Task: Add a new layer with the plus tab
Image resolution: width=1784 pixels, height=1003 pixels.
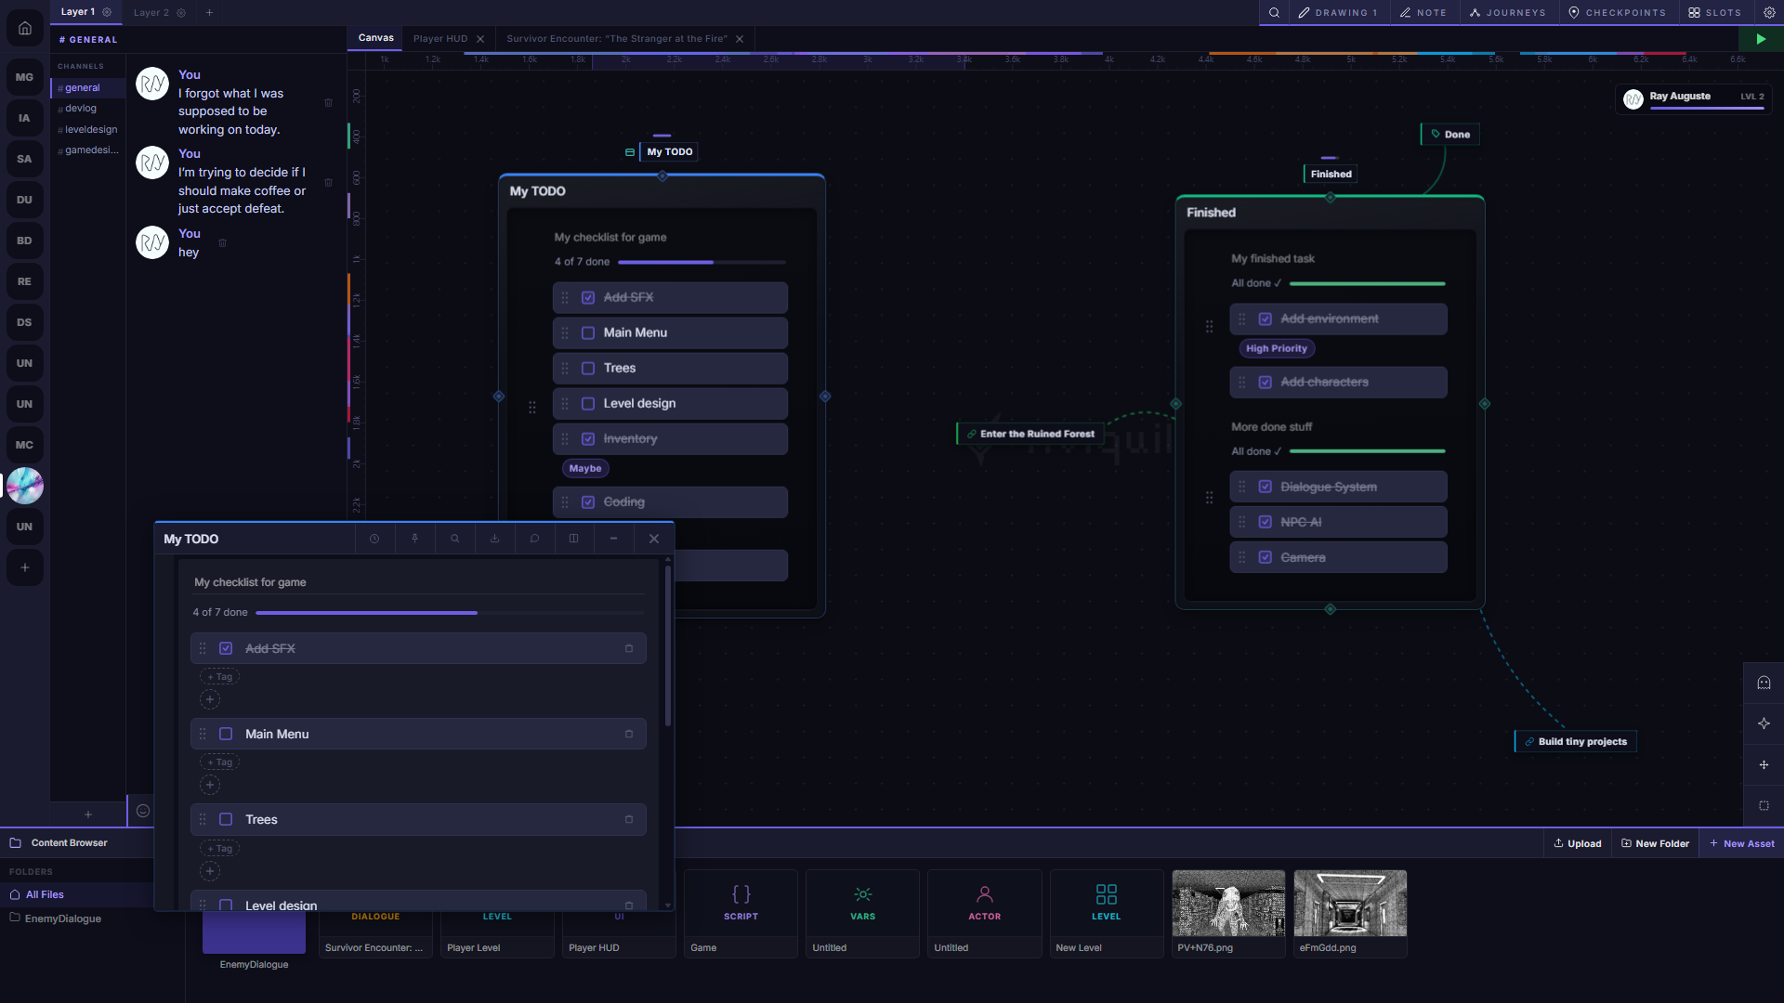Action: point(209,13)
